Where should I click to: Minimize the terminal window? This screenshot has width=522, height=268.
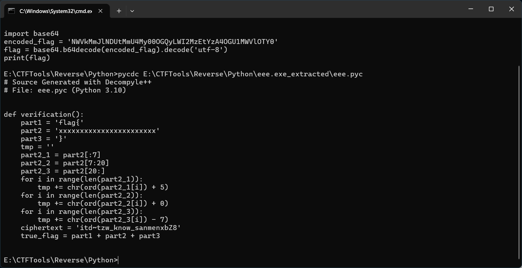(x=471, y=9)
